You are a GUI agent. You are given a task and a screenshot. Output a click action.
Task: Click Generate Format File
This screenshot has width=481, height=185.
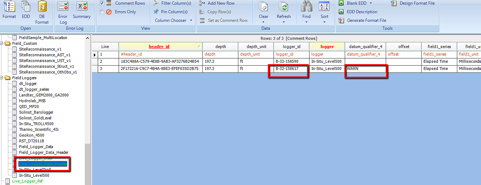[x=362, y=20]
